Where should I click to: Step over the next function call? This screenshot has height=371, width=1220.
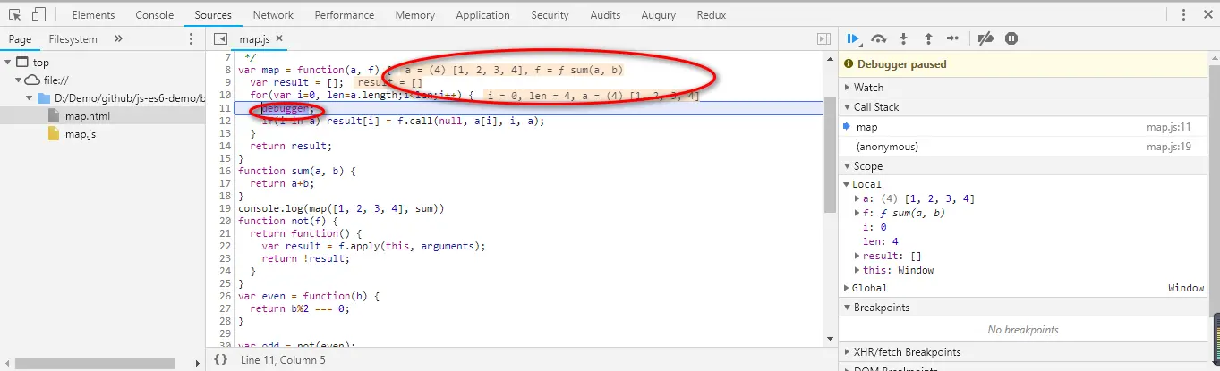coord(879,38)
